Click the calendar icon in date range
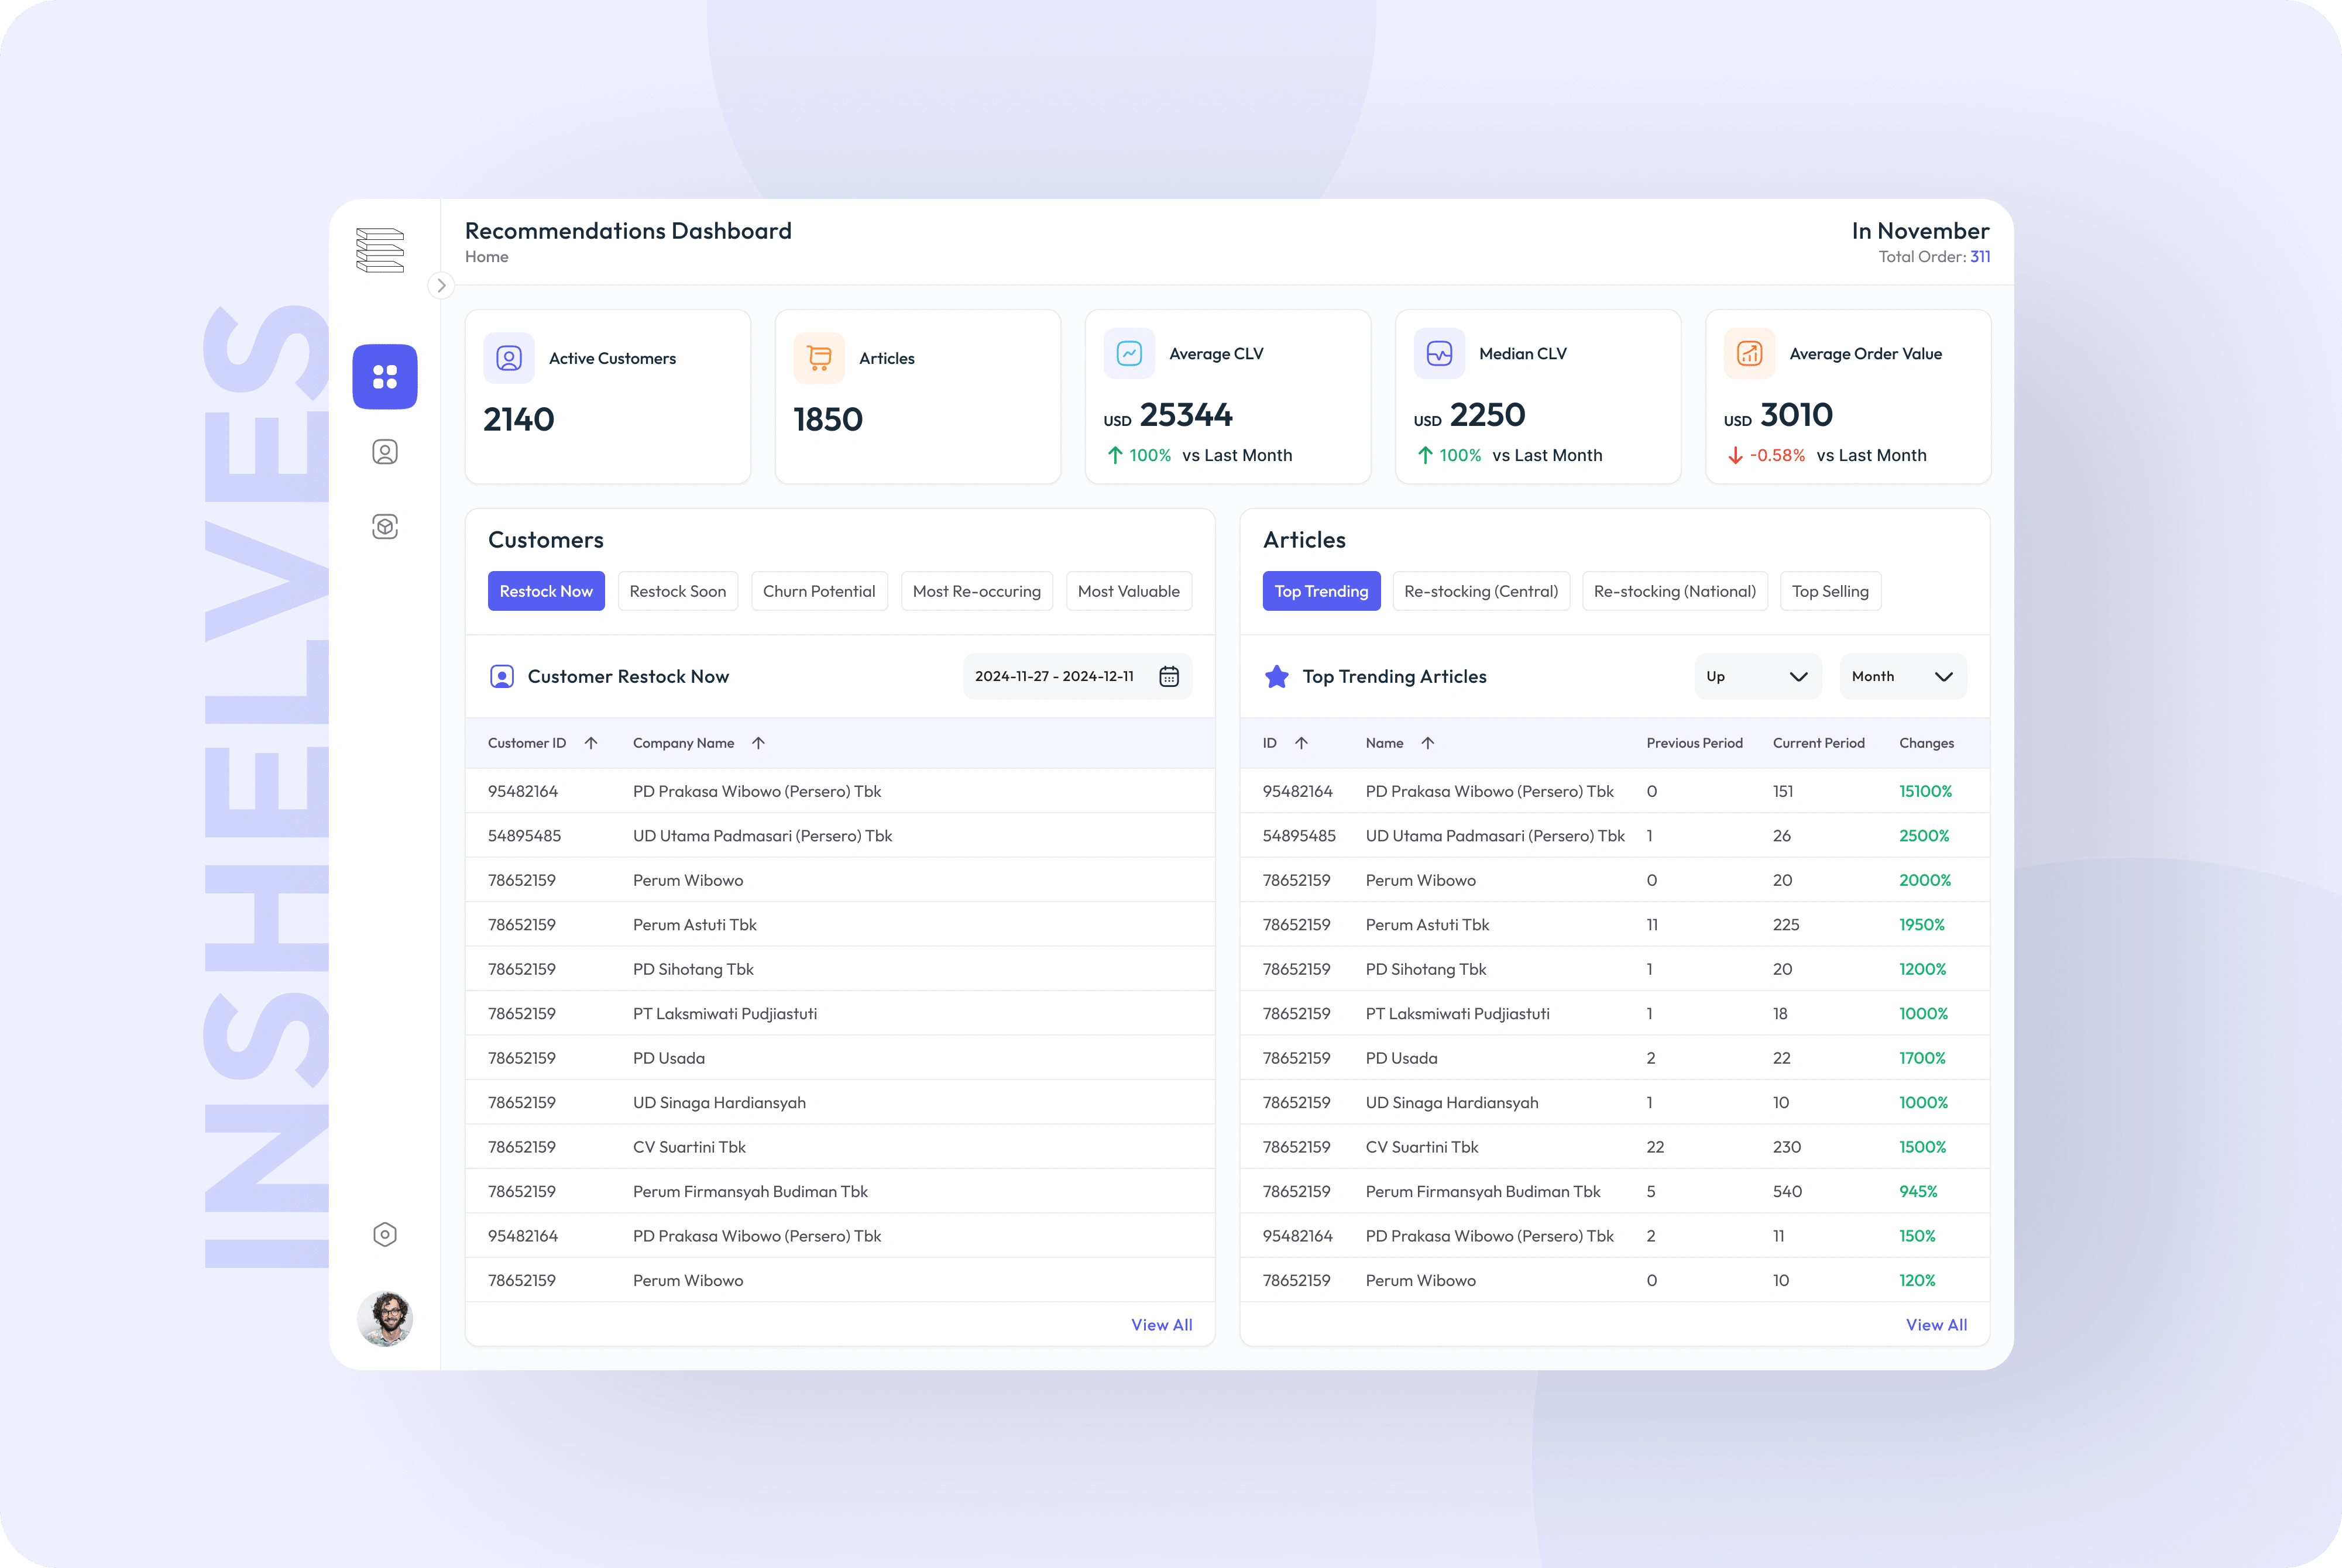This screenshot has width=2342, height=1568. [1168, 677]
